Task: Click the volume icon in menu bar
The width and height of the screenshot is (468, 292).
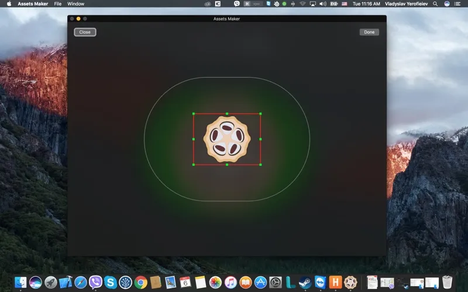Action: (323, 4)
